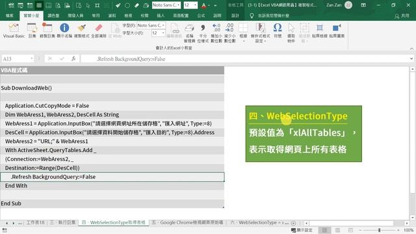Click the Zan Zan account avatar

click(348, 5)
